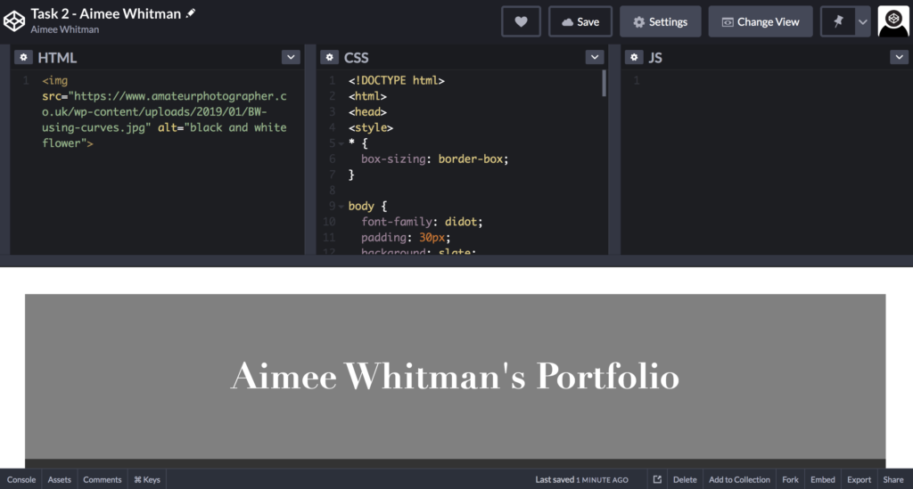Viewport: 913px width, 489px height.
Task: Open CSS editor settings gear
Action: [329, 57]
